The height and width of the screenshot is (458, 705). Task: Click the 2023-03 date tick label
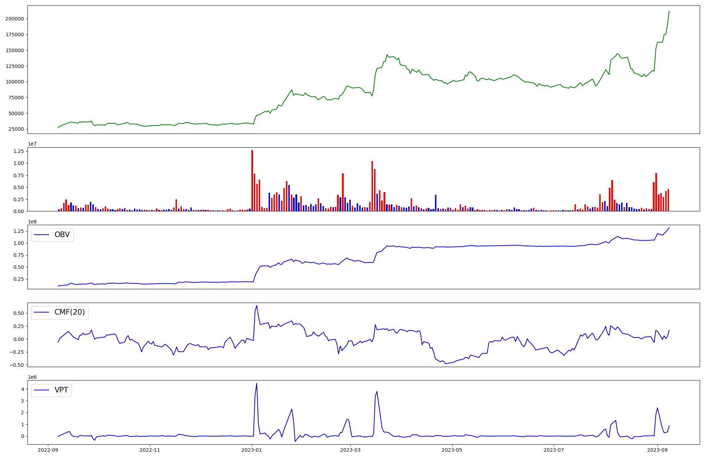(x=350, y=450)
